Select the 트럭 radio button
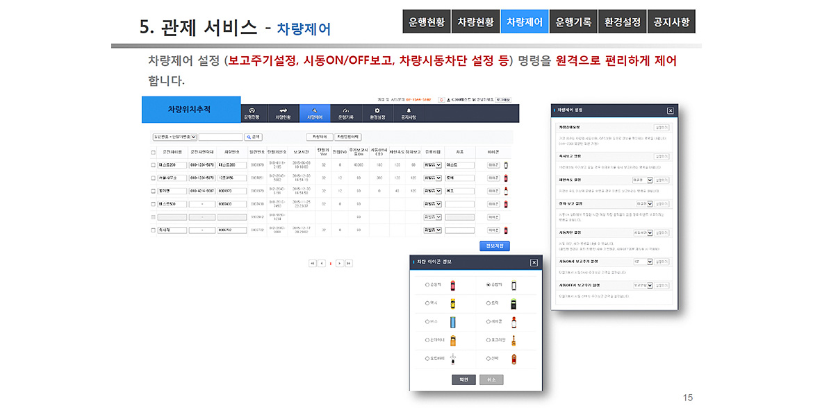 click(x=488, y=303)
